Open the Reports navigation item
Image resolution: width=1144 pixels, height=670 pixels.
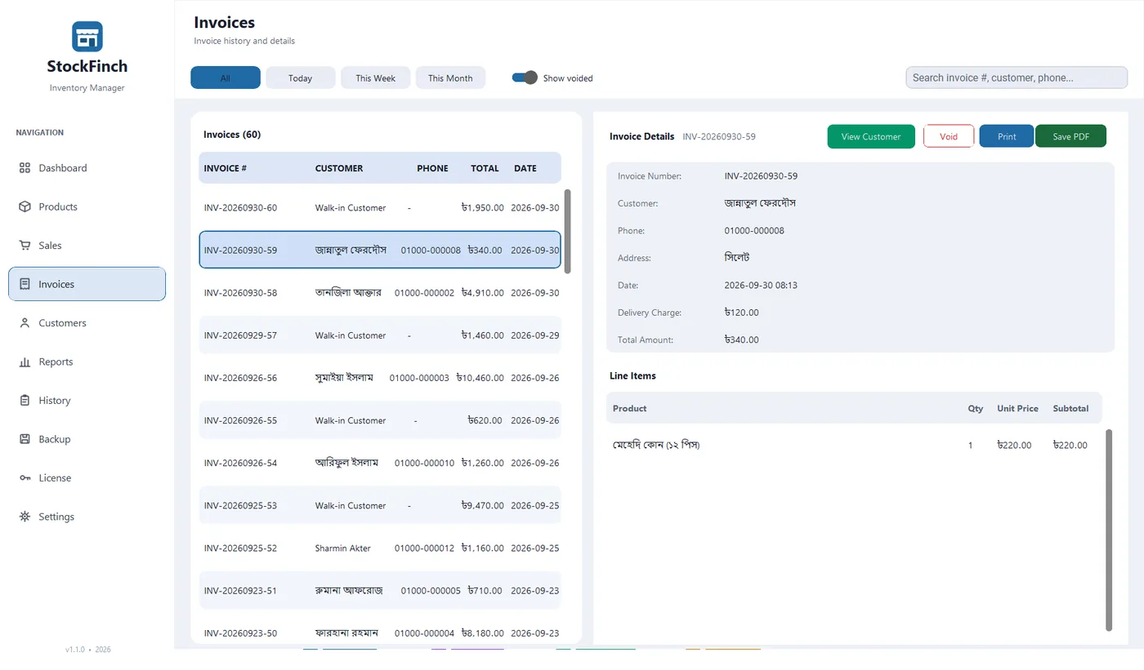tap(87, 362)
